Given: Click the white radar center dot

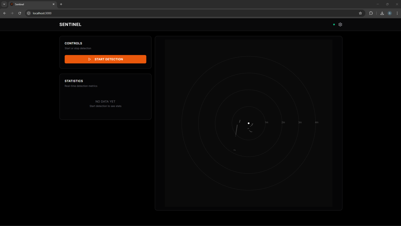Looking at the screenshot, I should (249, 123).
